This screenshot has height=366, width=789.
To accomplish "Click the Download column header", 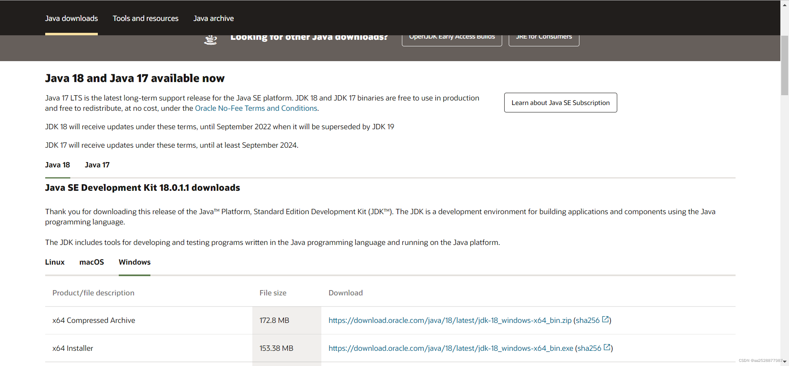I will 346,293.
